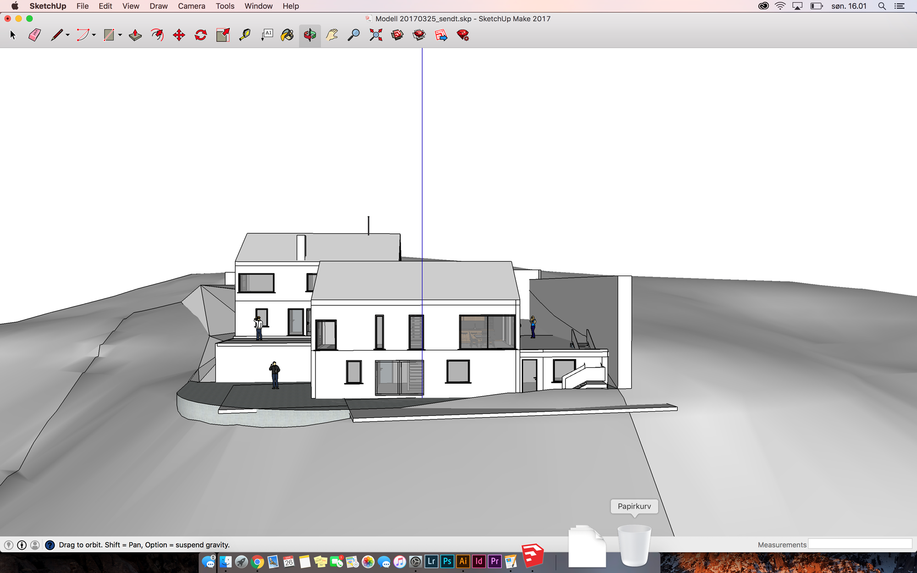917x573 pixels.
Task: Activate the Offset tool
Action: coord(157,35)
